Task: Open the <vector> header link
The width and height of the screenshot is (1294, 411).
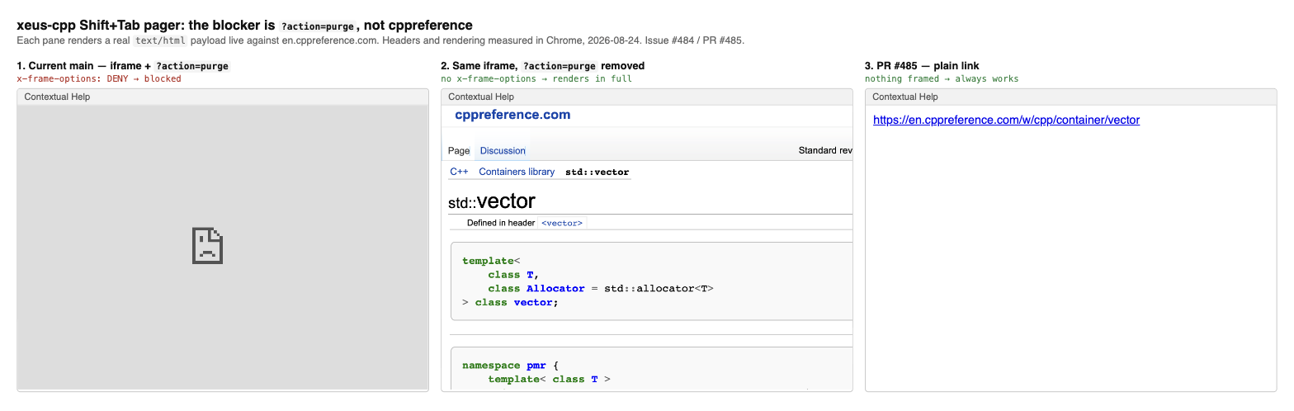Action: coord(562,223)
